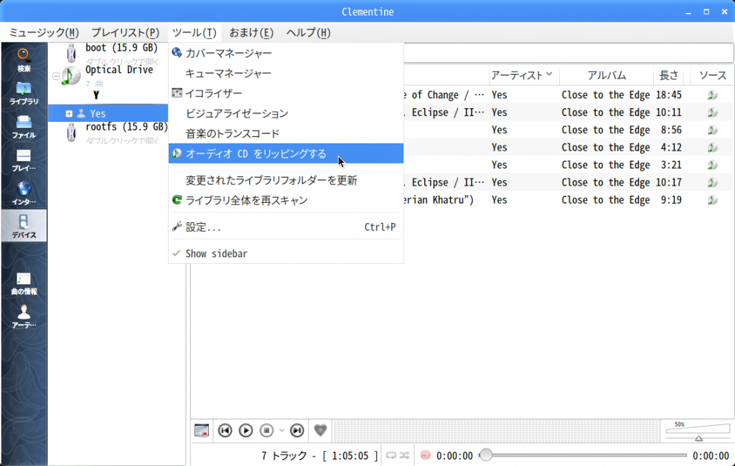Click the source icon in the 10:17 row
This screenshot has width=735, height=466.
click(713, 183)
